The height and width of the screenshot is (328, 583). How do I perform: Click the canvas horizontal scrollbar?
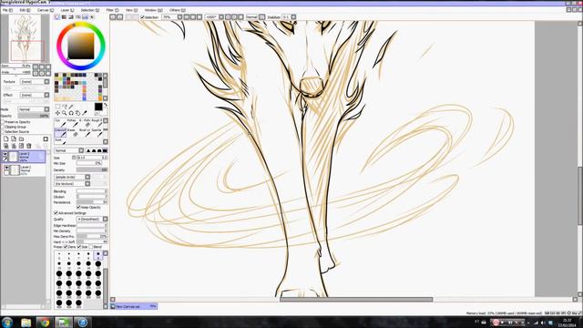coord(356,300)
